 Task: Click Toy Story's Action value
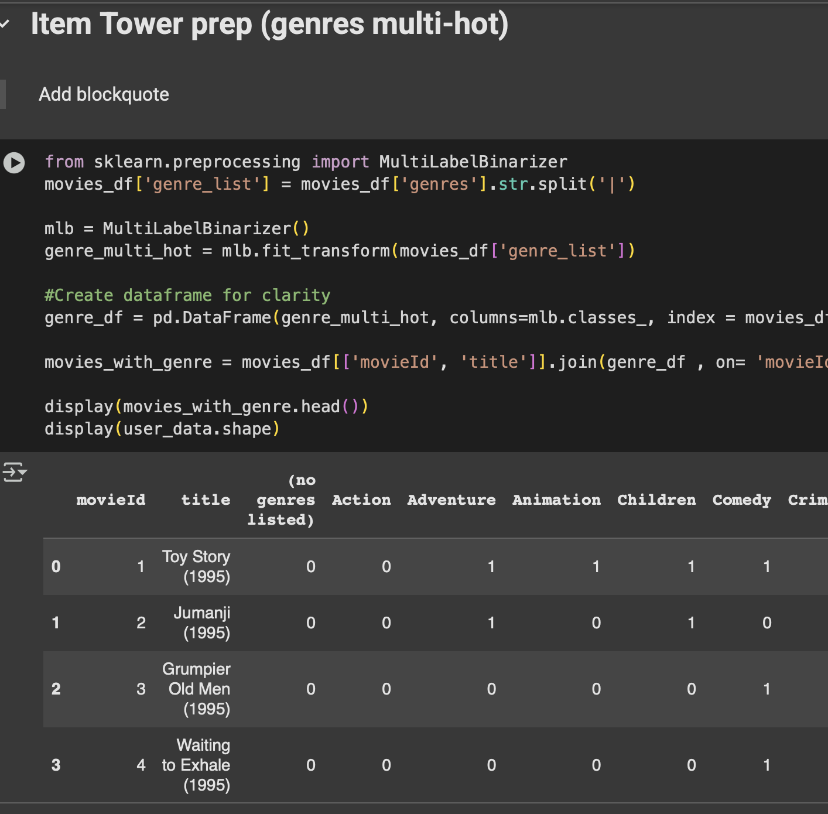386,566
